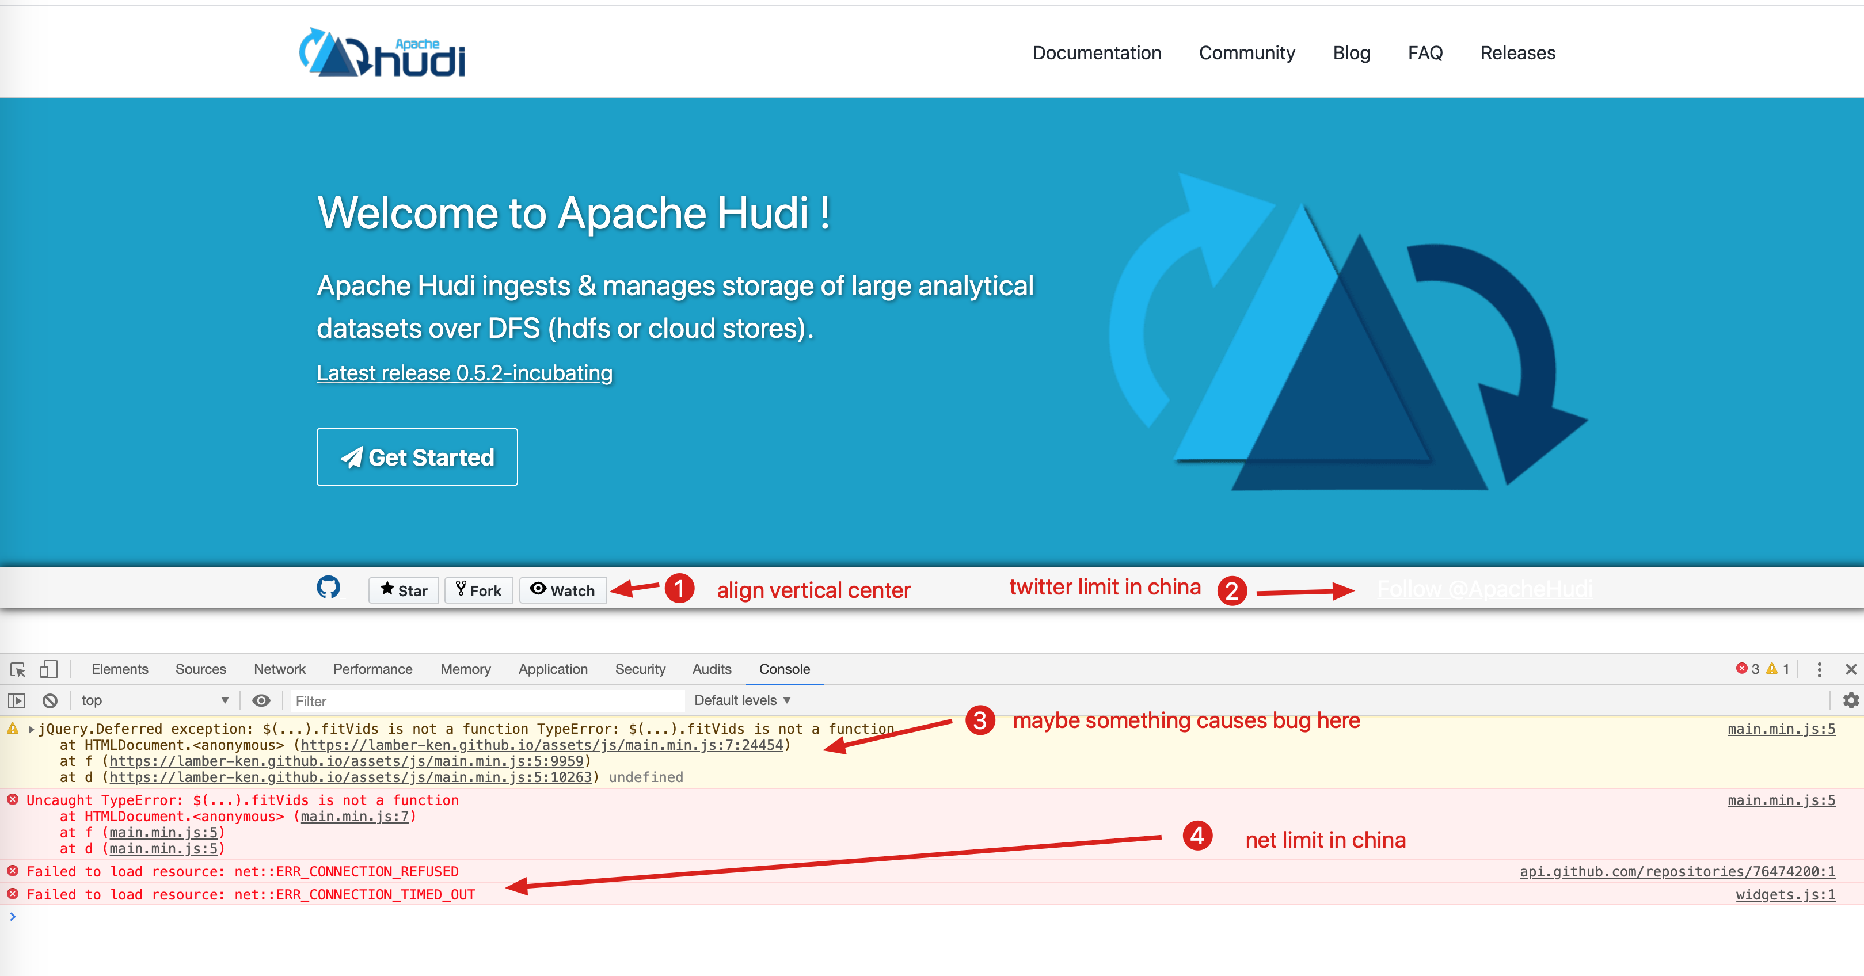
Task: Select the inspect element picker icon
Action: tap(18, 669)
